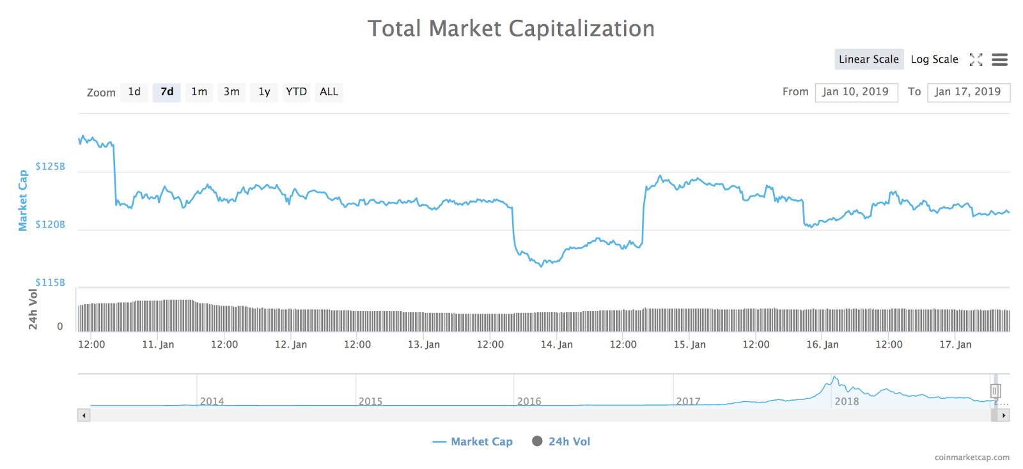Select the 1m zoom range
Image resolution: width=1023 pixels, height=469 pixels.
pyautogui.click(x=199, y=92)
